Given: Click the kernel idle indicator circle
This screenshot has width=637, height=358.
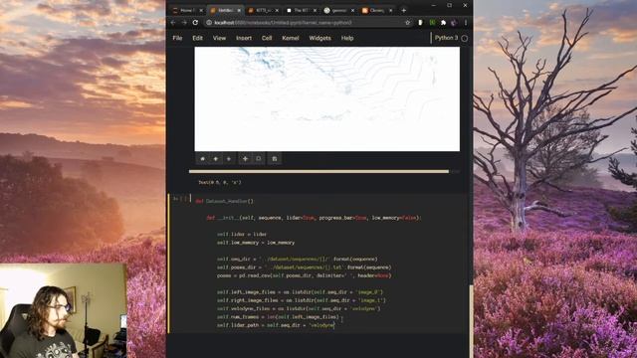Looking at the screenshot, I should pyautogui.click(x=465, y=38).
